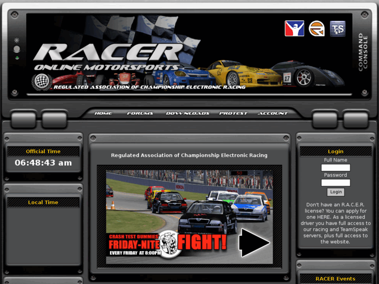Open the rFactor round logo icon

[316, 29]
